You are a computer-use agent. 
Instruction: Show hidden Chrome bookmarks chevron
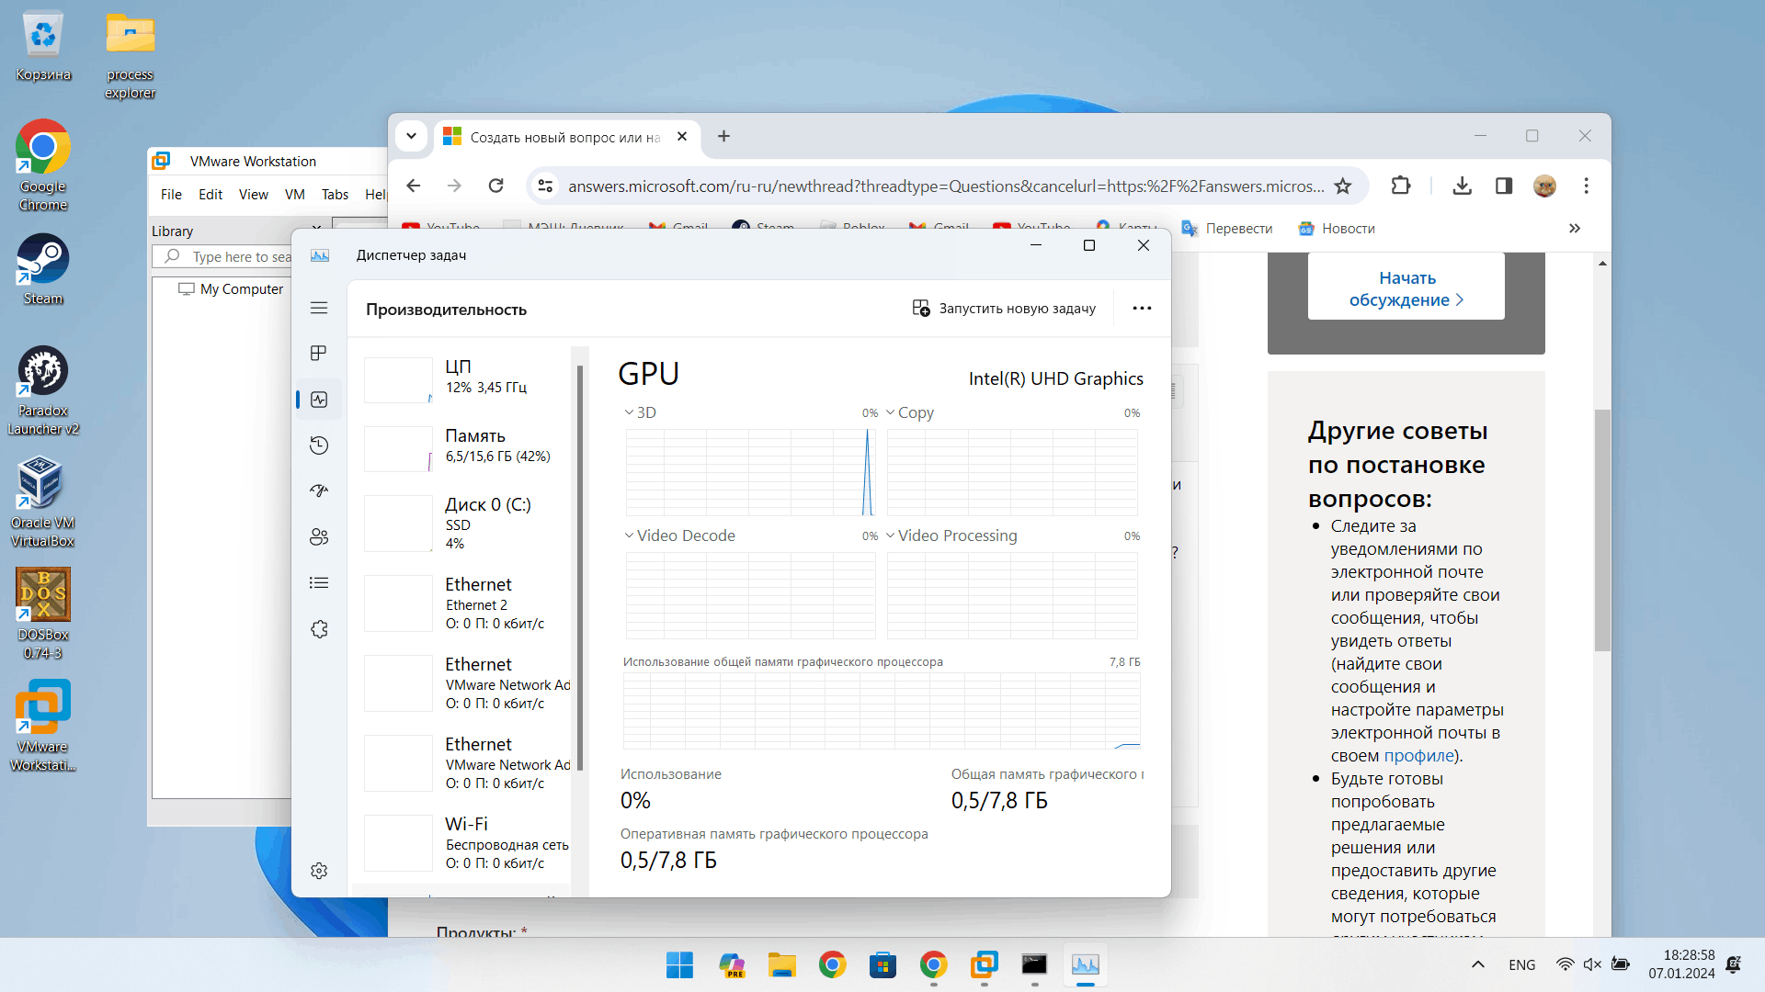pyautogui.click(x=1575, y=229)
